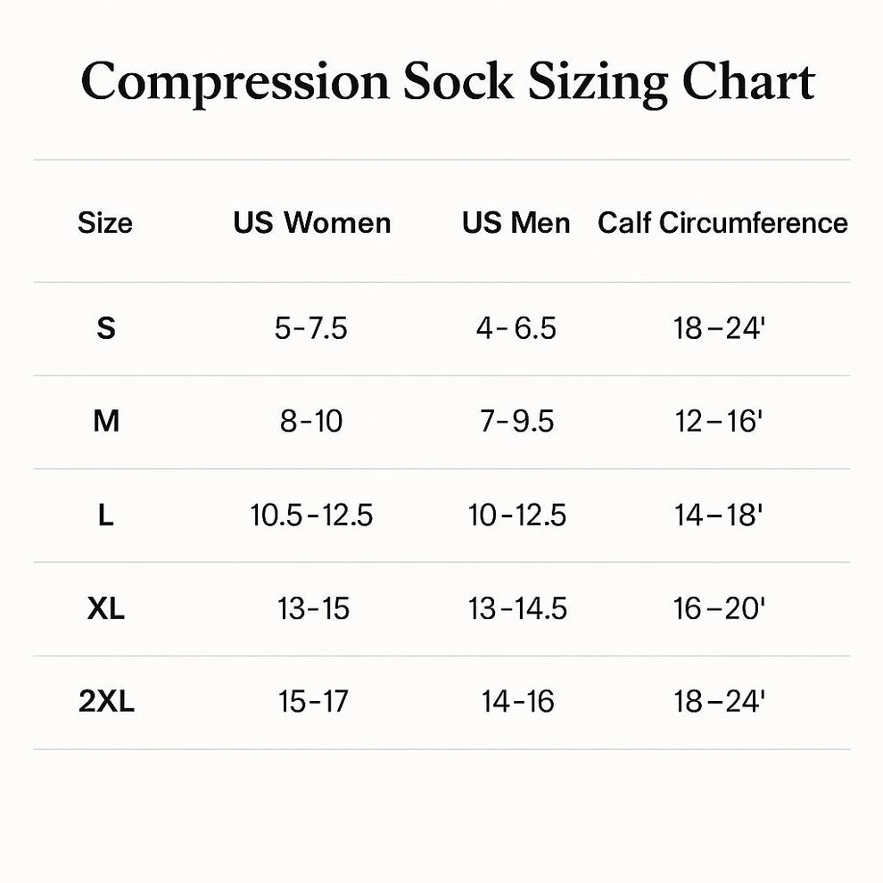
Task: Select the 8-10 US Women cell
Action: [311, 422]
